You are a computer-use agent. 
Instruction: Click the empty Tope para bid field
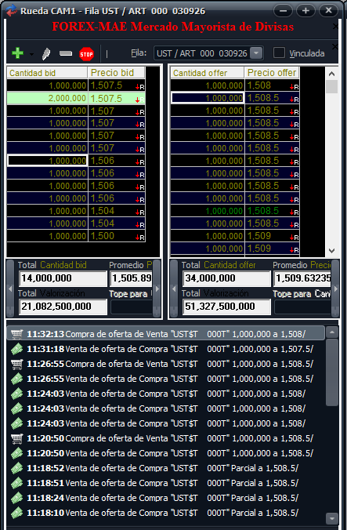[x=132, y=307]
